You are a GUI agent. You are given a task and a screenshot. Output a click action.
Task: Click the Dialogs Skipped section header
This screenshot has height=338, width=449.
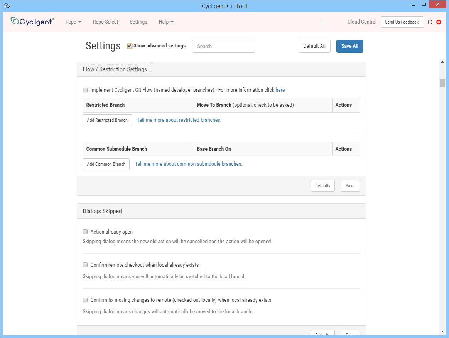tap(221, 211)
